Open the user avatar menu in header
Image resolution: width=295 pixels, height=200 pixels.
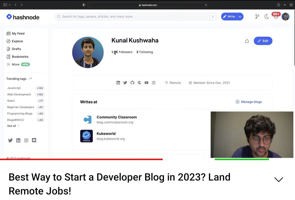point(285,16)
